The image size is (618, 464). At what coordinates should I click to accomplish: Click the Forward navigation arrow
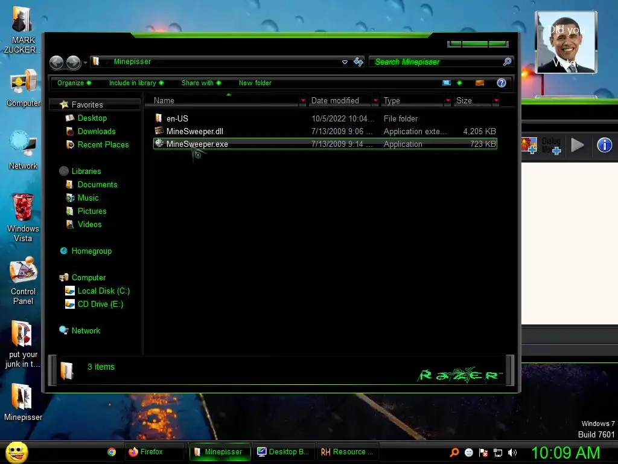coord(73,62)
